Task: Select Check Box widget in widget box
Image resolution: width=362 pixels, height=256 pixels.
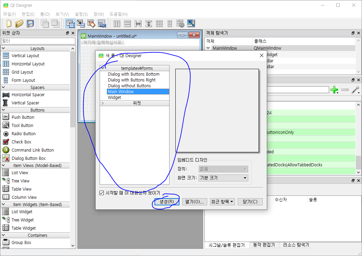Action: (x=22, y=142)
